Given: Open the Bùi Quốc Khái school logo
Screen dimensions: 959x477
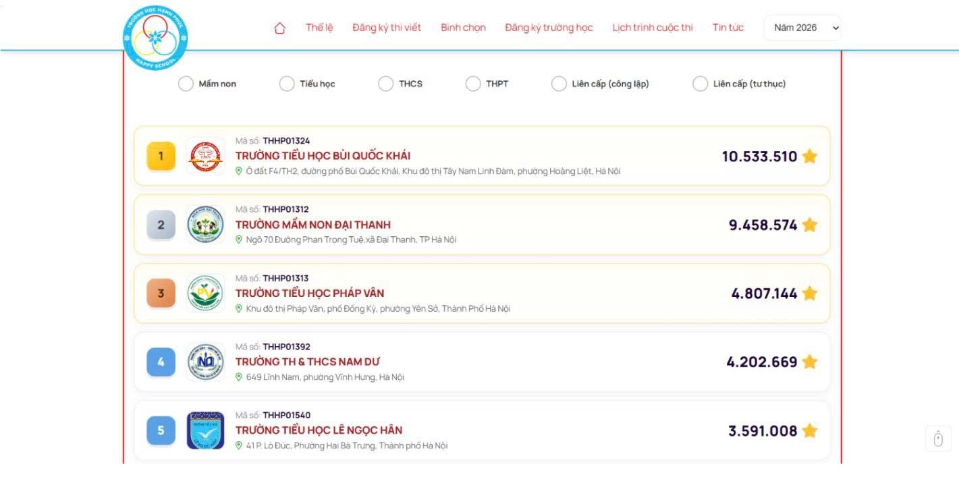Looking at the screenshot, I should click(x=206, y=156).
